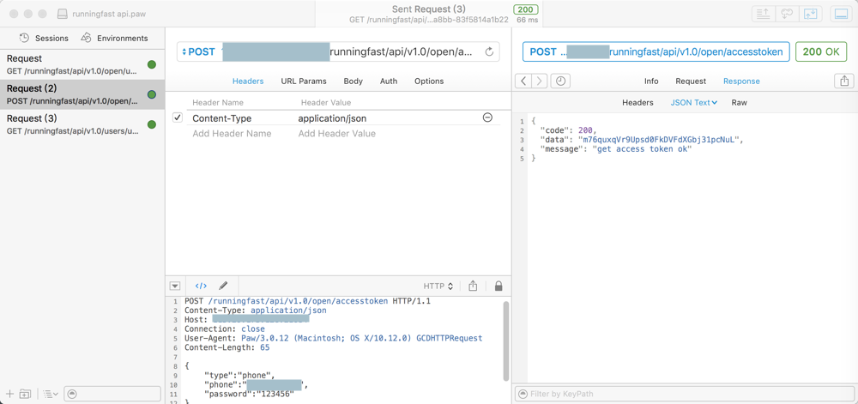The width and height of the screenshot is (858, 404).
Task: Open the Body tab
Action: tap(353, 81)
